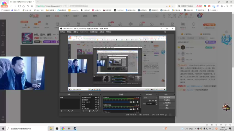Toggle visibility of 游戏捕获 source
Screen dimensions: 234x131
pyautogui.click(x=96, y=100)
